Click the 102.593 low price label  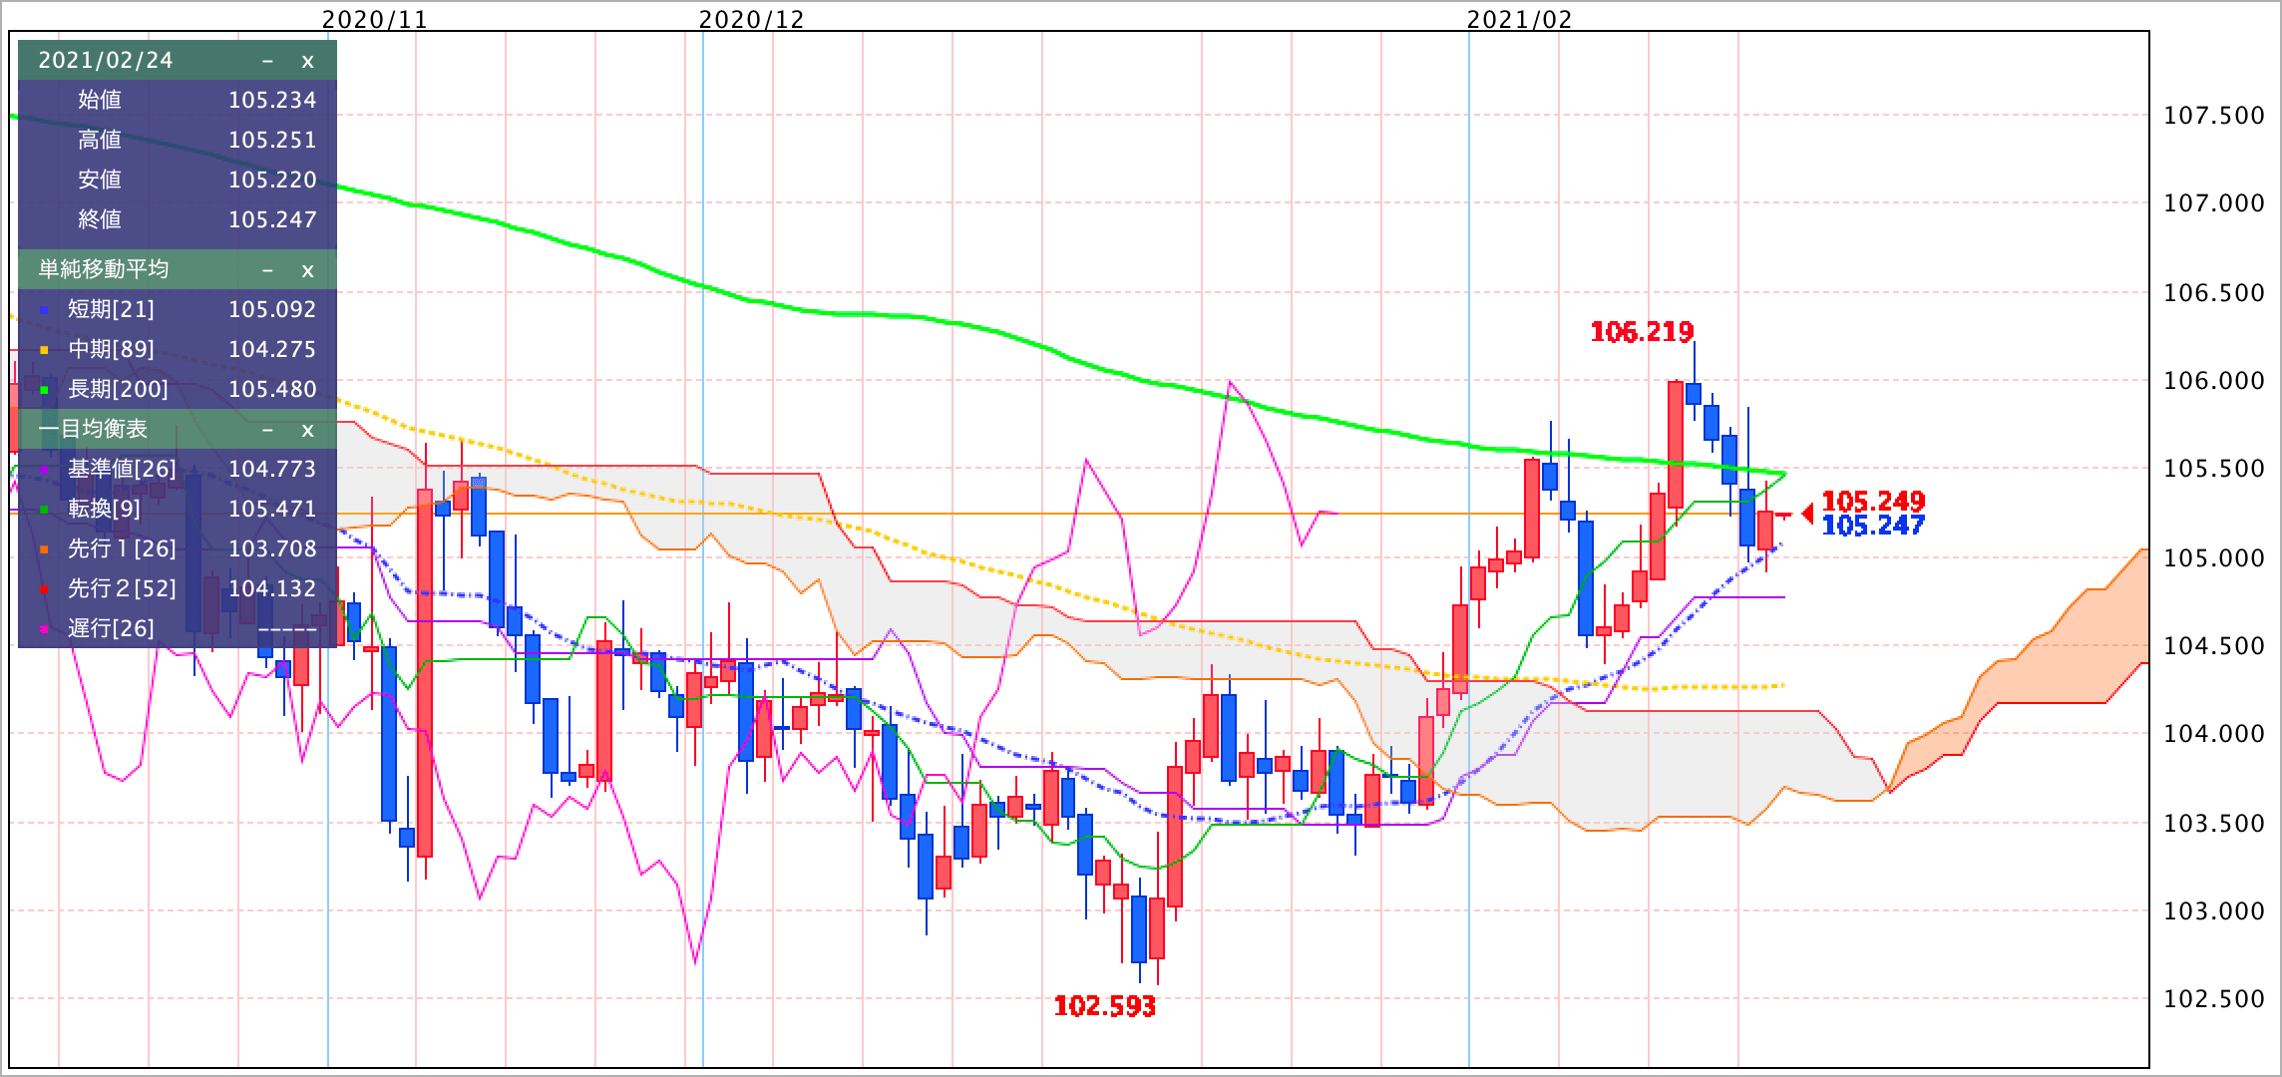pyautogui.click(x=1105, y=1006)
